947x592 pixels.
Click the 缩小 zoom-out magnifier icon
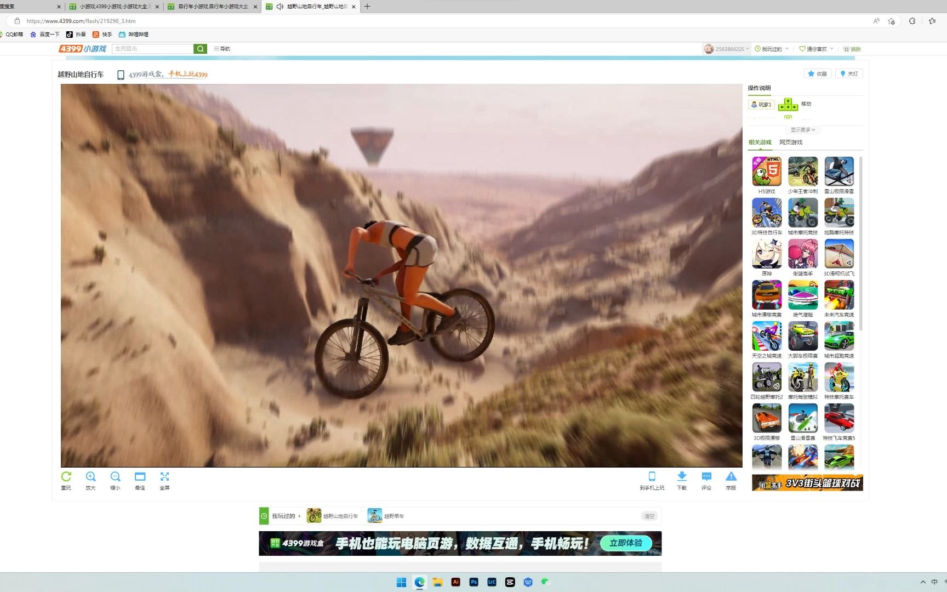point(115,476)
